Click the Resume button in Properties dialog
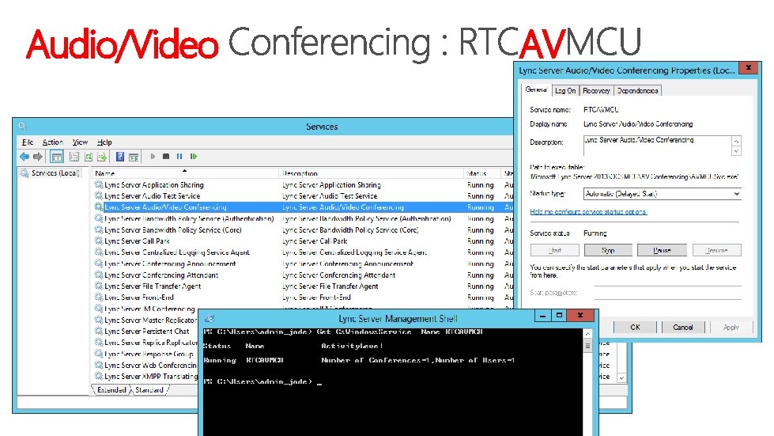The height and width of the screenshot is (436, 774). [716, 250]
